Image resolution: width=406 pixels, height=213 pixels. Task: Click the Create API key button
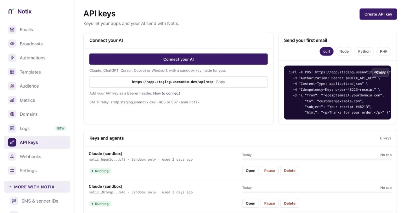378,14
